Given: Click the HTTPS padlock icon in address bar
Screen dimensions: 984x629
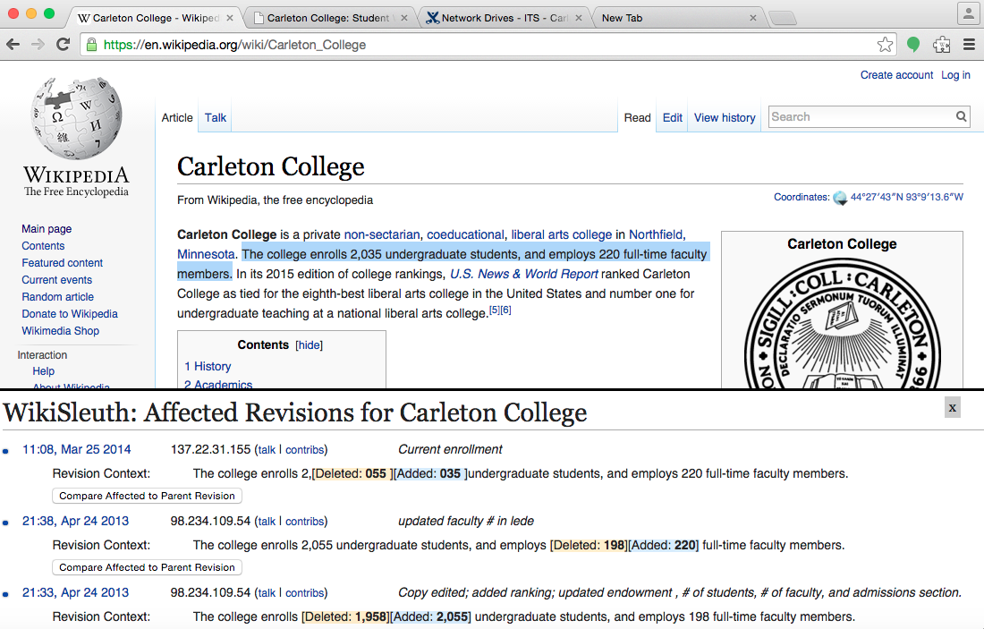Looking at the screenshot, I should coord(90,43).
